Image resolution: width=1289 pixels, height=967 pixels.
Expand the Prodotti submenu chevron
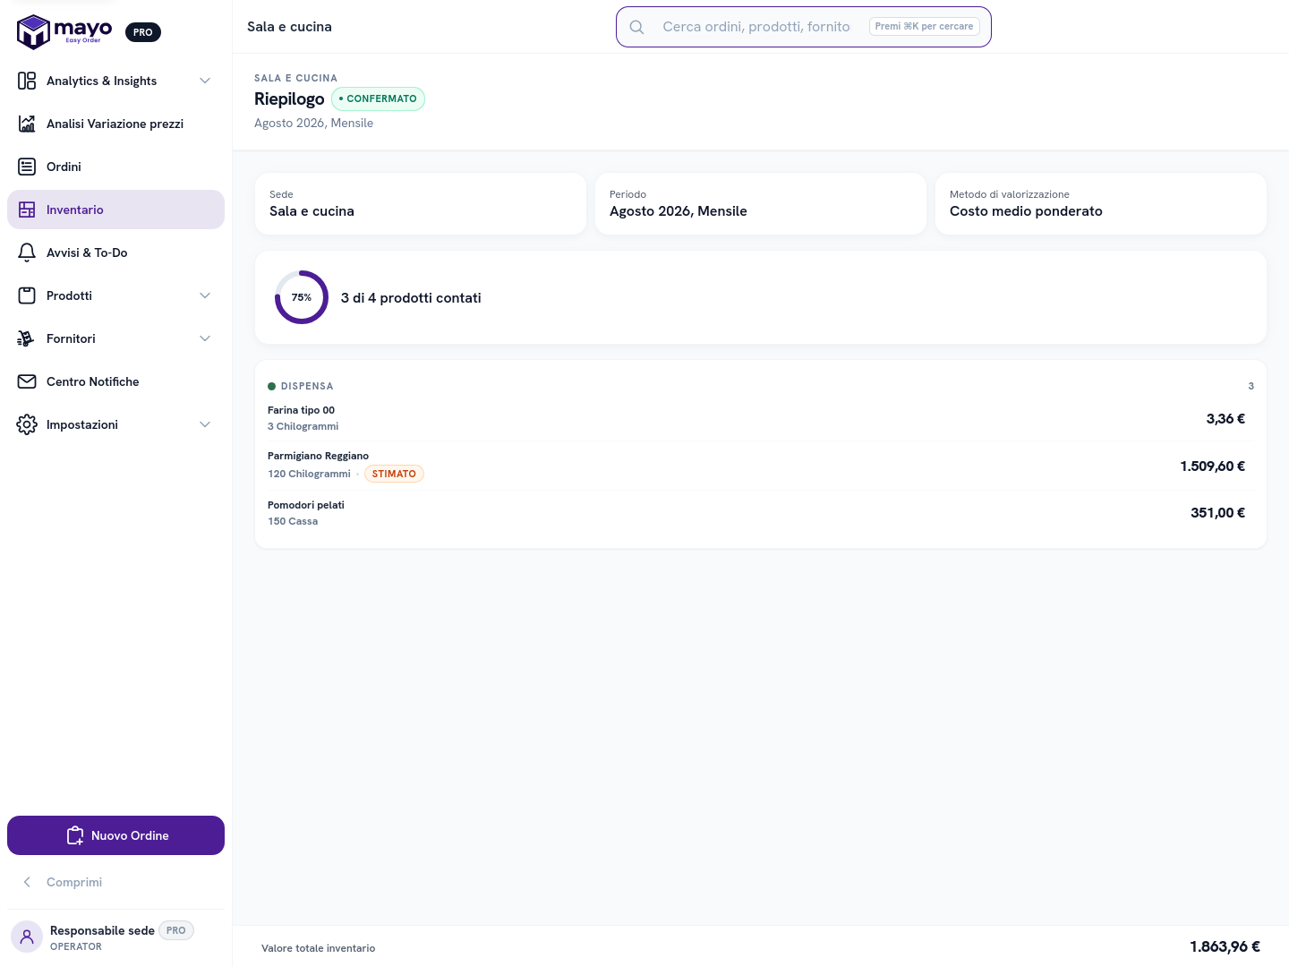(x=205, y=295)
